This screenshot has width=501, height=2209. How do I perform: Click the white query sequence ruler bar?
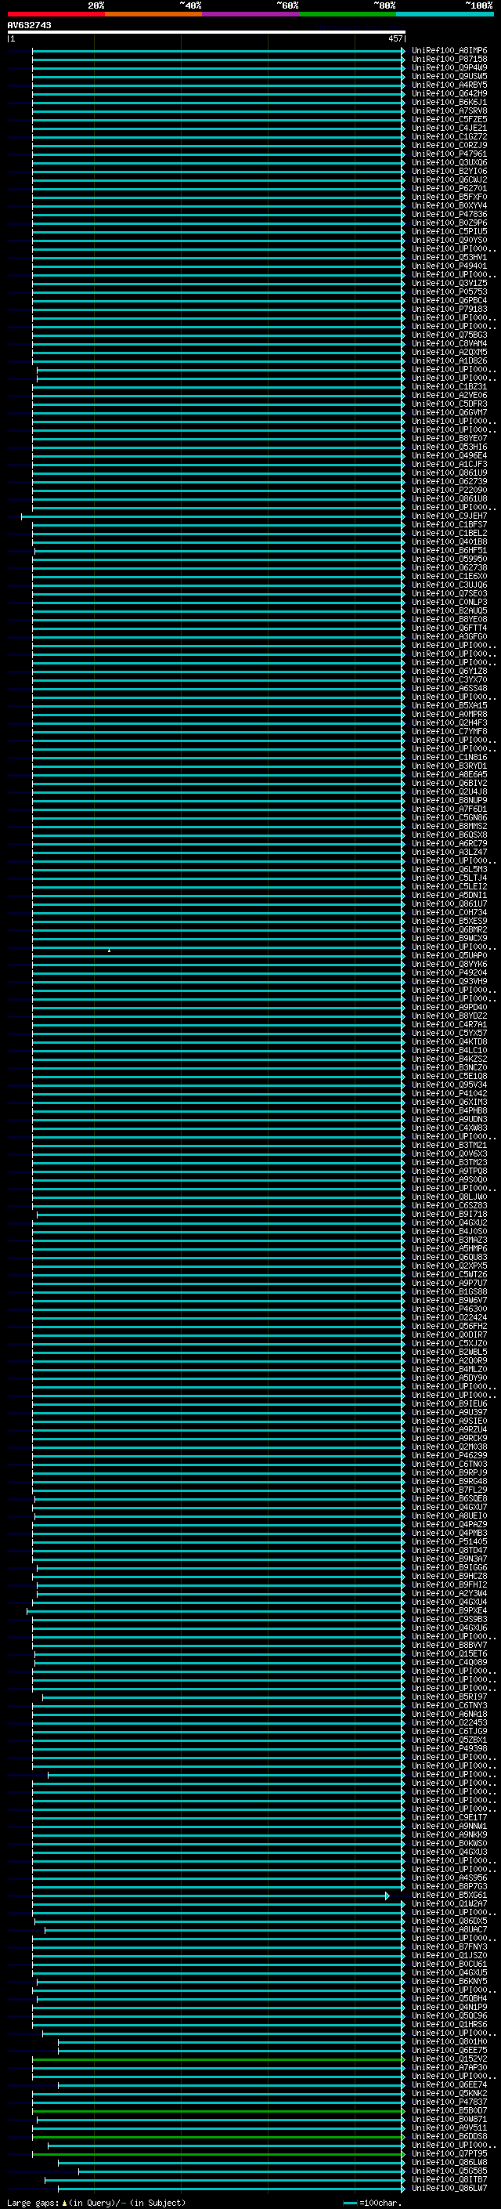207,33
